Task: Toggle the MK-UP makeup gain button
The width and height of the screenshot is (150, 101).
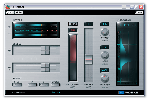Action: (x=73, y=24)
